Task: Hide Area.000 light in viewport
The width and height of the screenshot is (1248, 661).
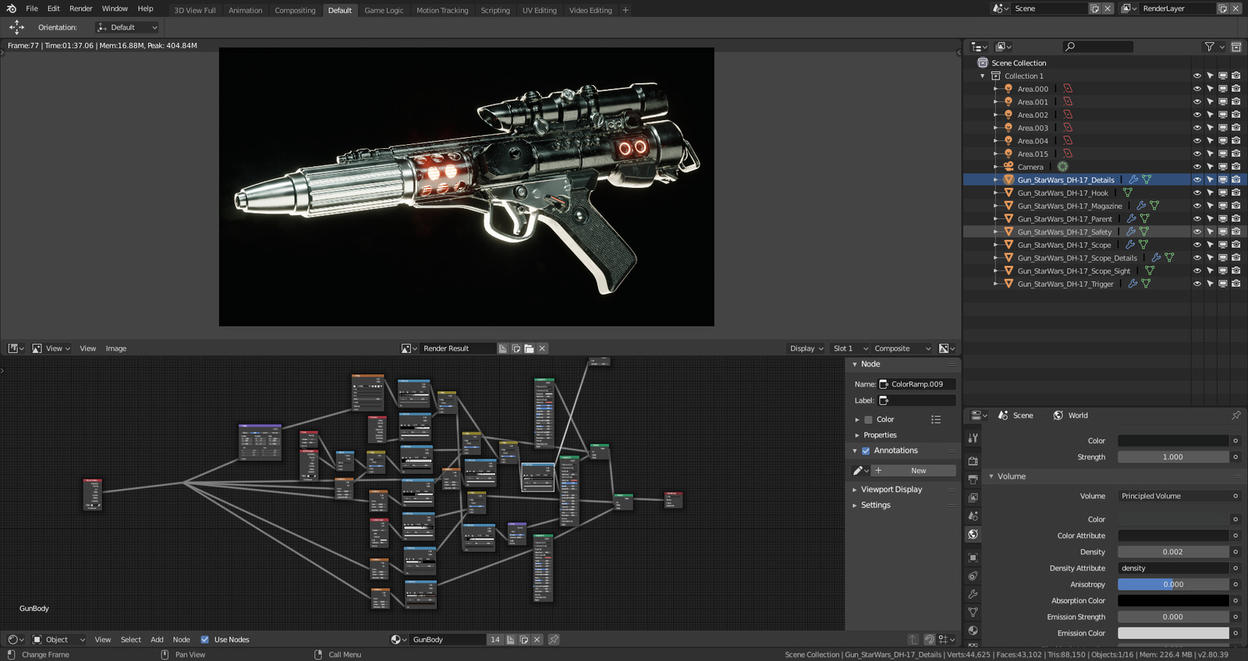Action: 1197,89
